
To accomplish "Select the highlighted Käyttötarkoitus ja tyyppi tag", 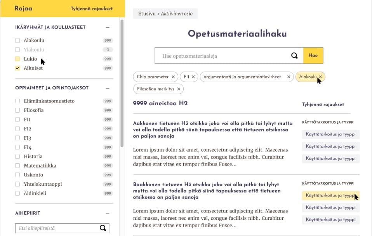I will 330,195.
